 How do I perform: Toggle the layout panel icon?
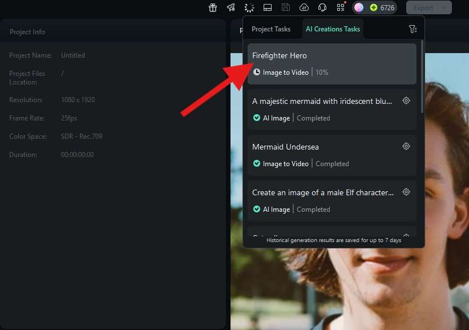268,7
